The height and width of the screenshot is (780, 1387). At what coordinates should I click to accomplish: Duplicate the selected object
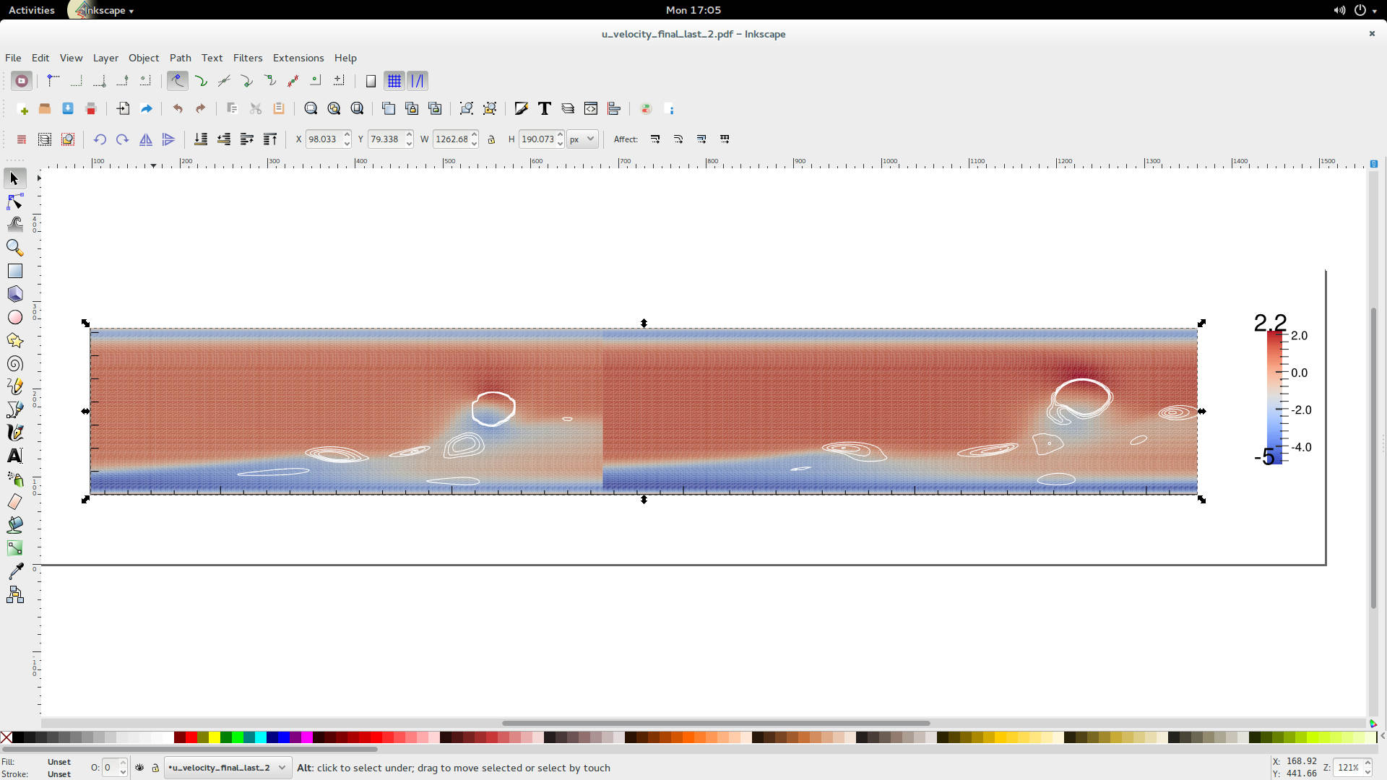click(389, 108)
